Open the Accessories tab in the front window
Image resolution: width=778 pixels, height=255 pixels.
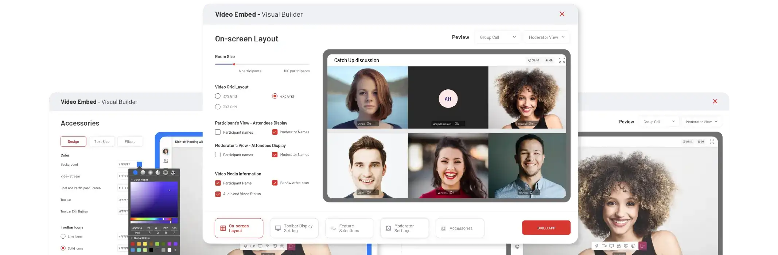460,228
